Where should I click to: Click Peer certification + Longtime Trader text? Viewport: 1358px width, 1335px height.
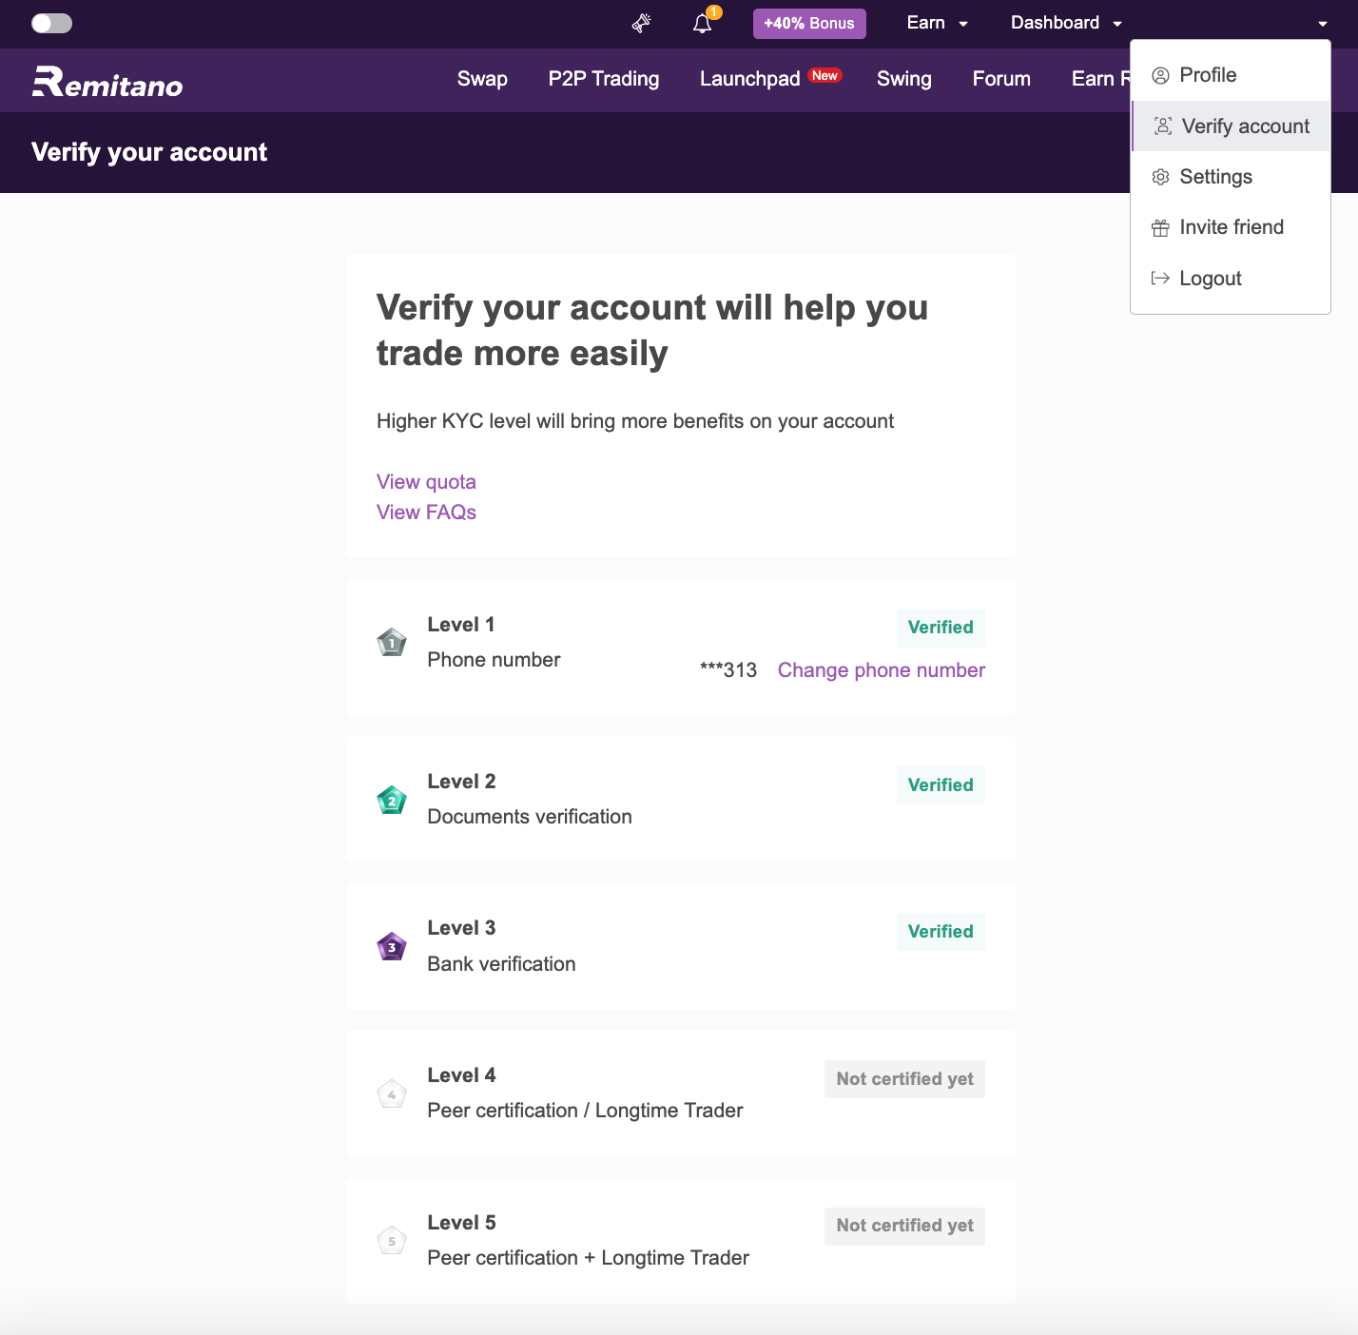[588, 1258]
